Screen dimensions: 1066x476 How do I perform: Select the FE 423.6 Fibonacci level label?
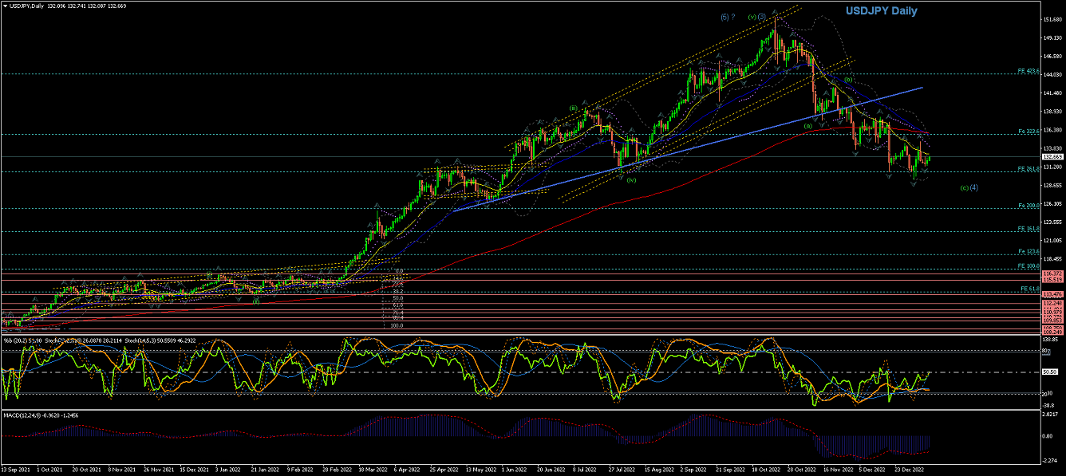coord(1027,71)
